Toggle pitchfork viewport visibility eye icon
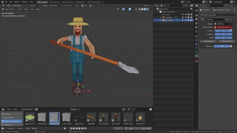This screenshot has height=133, width=237. [186, 17]
